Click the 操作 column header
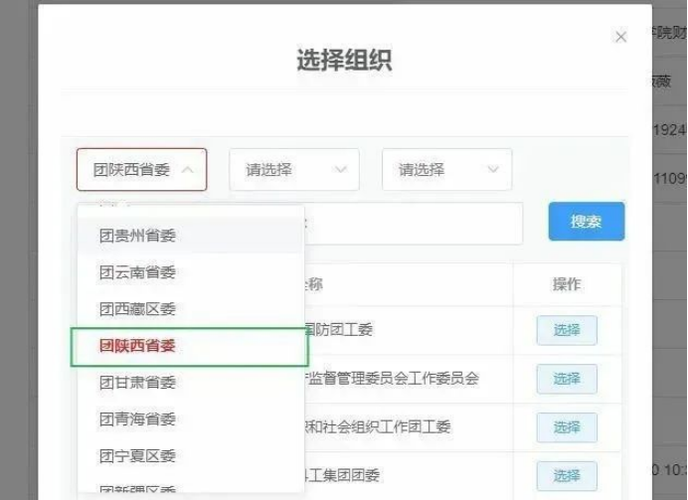 click(567, 284)
